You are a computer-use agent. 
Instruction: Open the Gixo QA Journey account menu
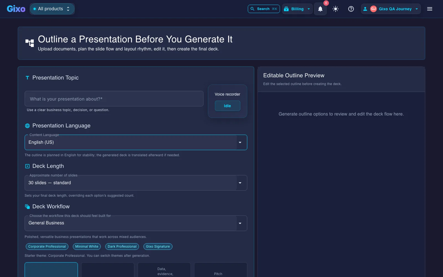tap(391, 9)
